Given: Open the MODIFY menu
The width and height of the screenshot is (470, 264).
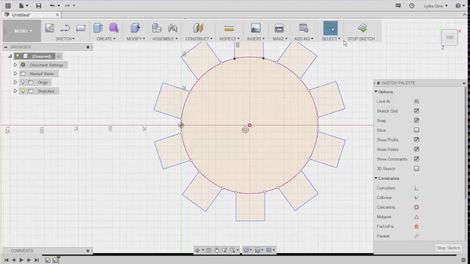Looking at the screenshot, I should pos(135,39).
